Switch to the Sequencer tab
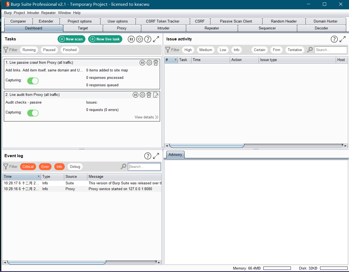The image size is (349, 272). 267,28
